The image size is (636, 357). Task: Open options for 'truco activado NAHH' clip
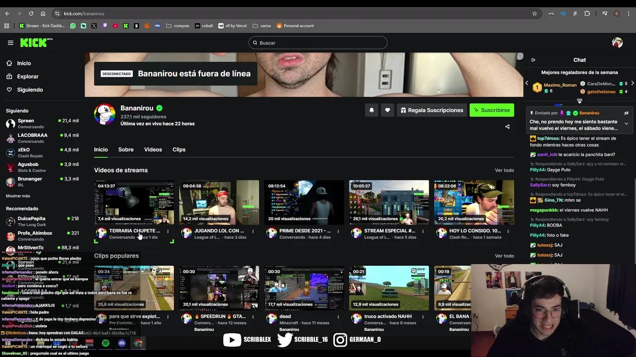coord(423,317)
